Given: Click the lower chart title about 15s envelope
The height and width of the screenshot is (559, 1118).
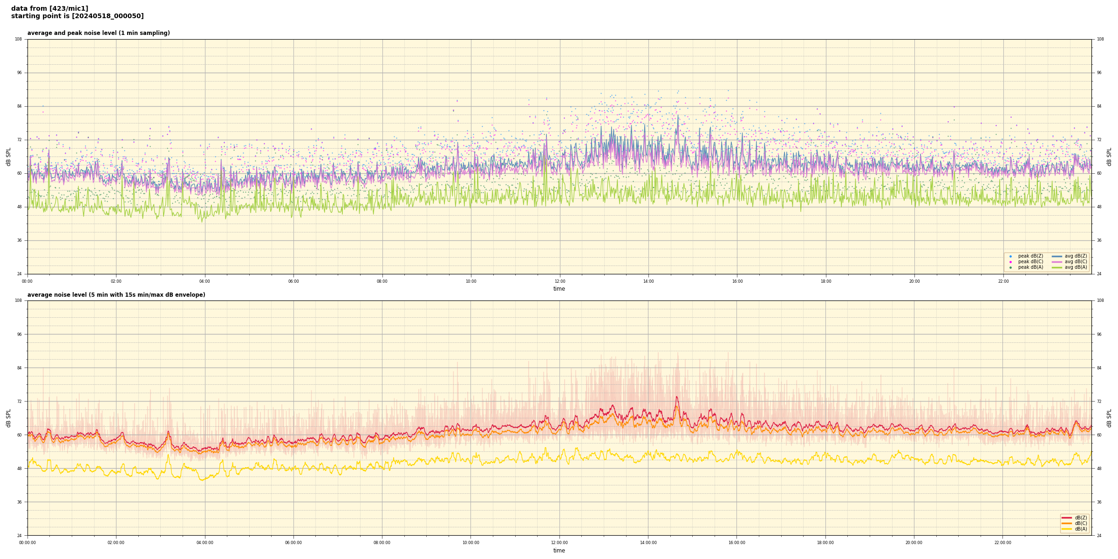Looking at the screenshot, I should pyautogui.click(x=116, y=295).
